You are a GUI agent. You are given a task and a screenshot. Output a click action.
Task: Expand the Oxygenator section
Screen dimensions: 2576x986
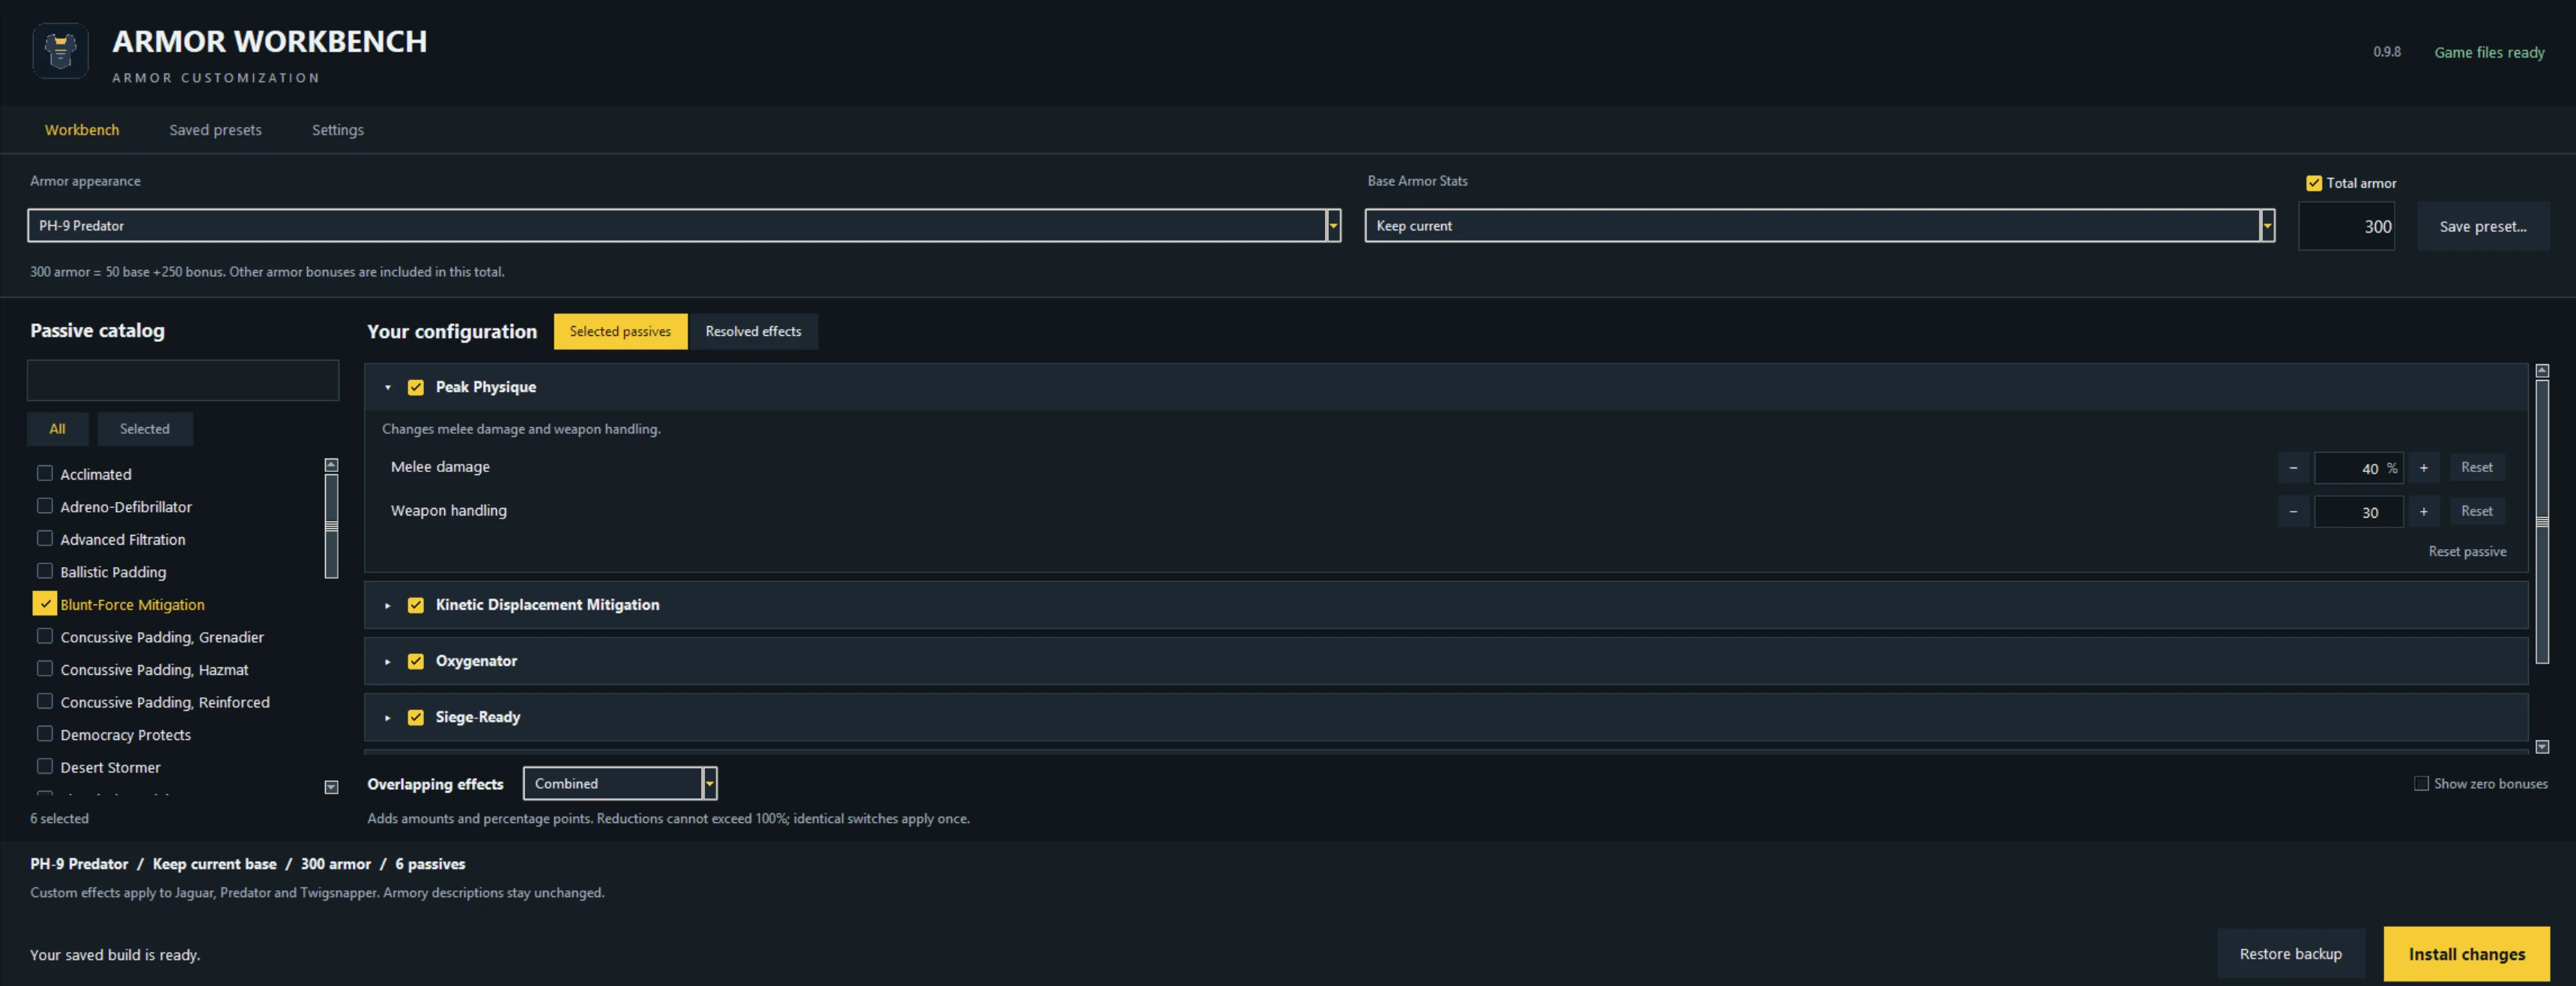(388, 661)
